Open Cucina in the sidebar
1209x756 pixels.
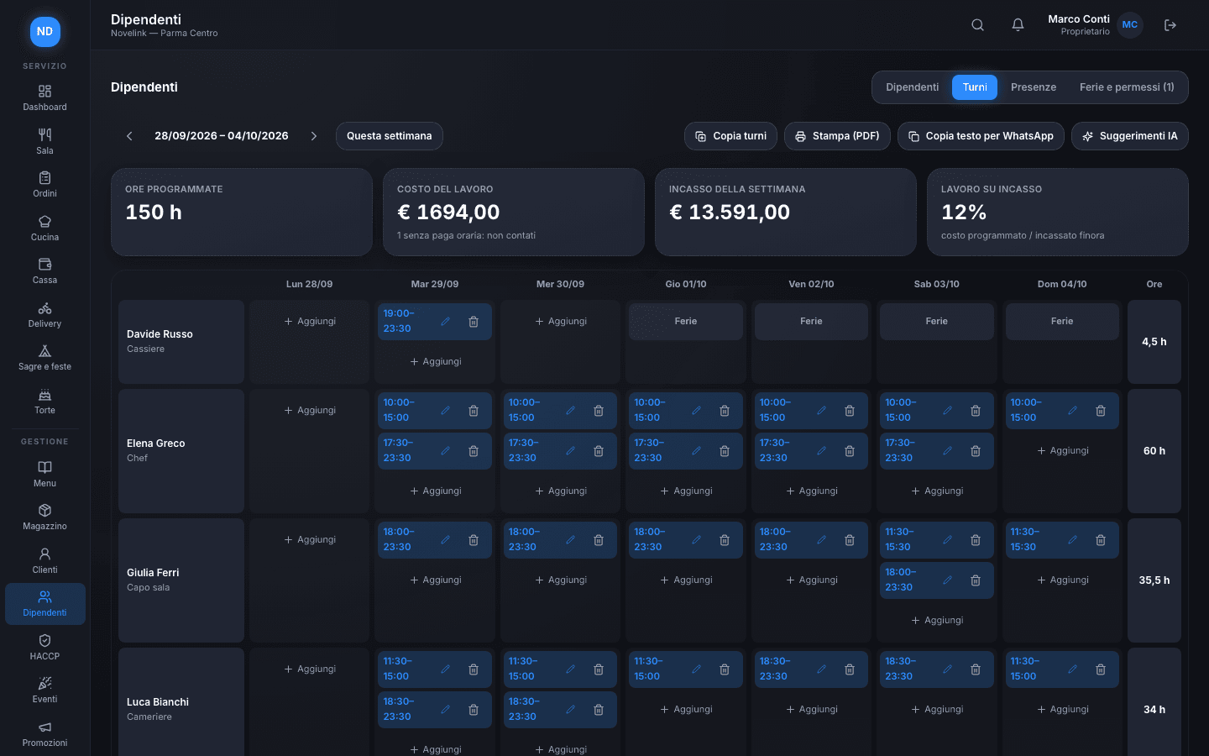[x=45, y=228]
